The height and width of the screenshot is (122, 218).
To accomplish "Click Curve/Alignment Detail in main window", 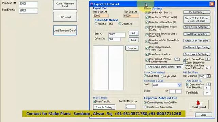I will tap(65, 5).
